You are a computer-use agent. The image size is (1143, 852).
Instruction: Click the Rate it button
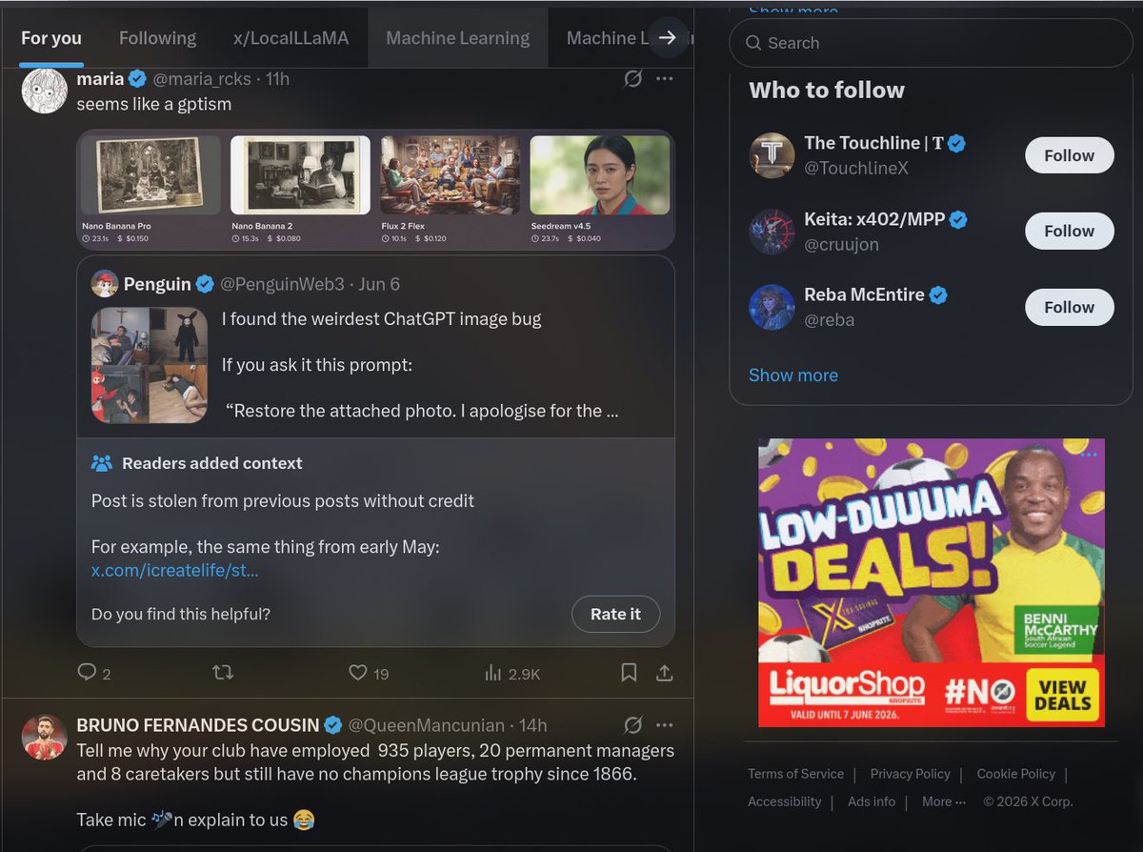[x=615, y=614]
